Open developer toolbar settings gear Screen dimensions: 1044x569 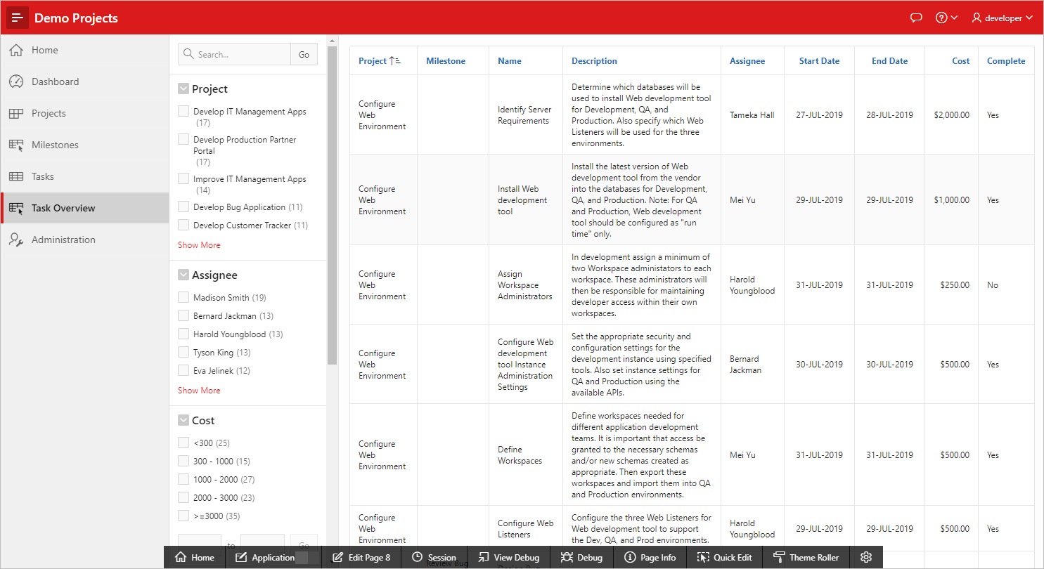click(866, 557)
